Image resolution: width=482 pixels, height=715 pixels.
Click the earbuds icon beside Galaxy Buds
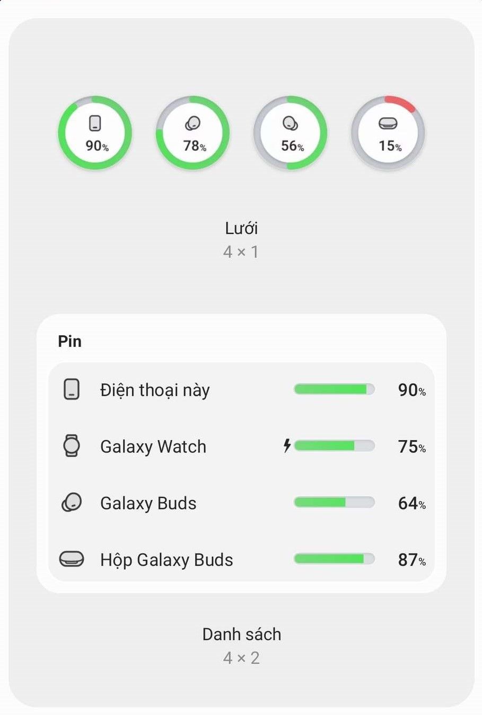[72, 502]
